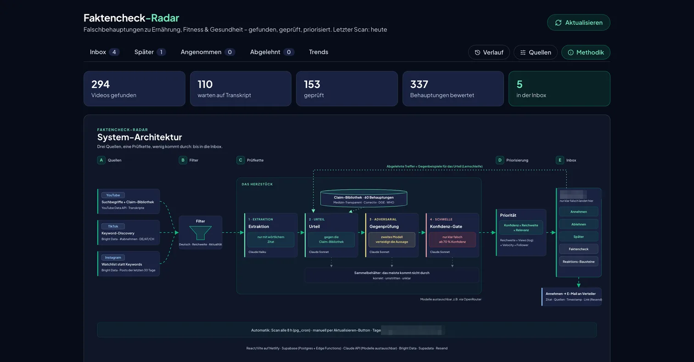This screenshot has width=694, height=362.
Task: Click "Reichweite = Views (log)" text
Action: [516, 240]
